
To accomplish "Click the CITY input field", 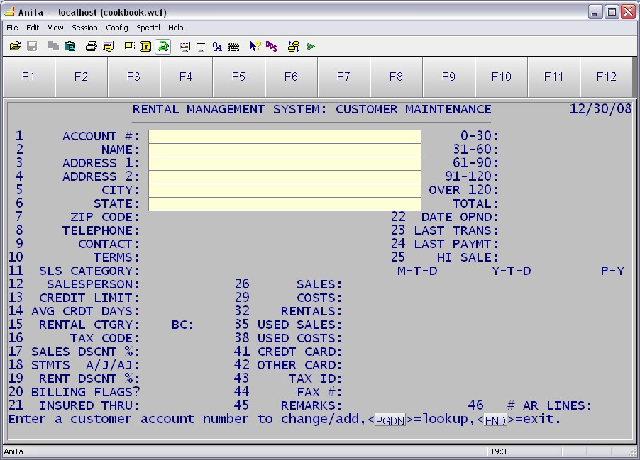I will [x=285, y=190].
